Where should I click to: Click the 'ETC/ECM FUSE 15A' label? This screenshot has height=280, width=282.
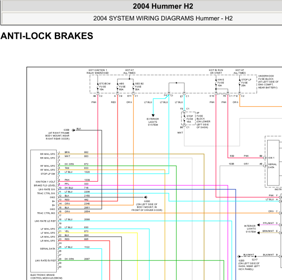coord(105,87)
